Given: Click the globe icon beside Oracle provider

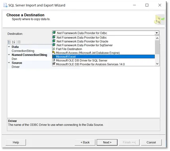Looking at the screenshot, I should [54, 41].
